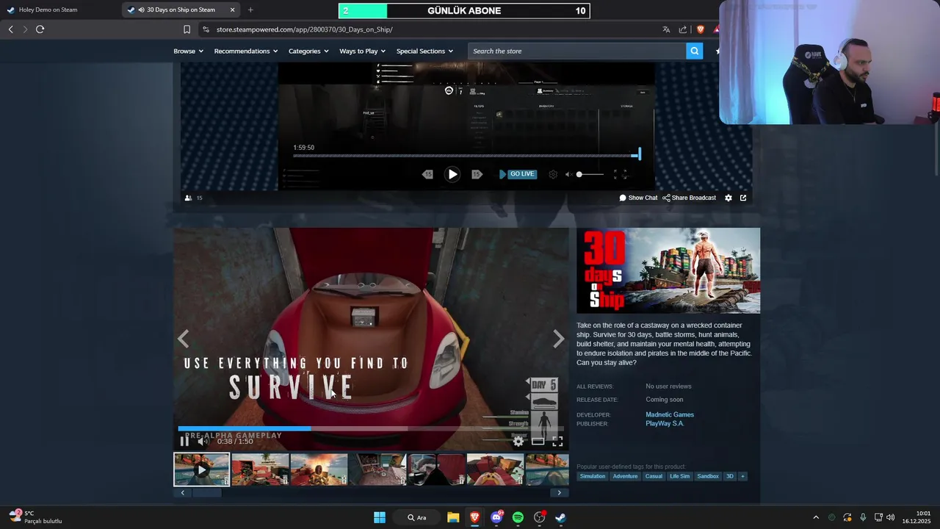Viewport: 940px width, 529px height.
Task: Seek in the trailer progress bar
Action: coord(371,428)
